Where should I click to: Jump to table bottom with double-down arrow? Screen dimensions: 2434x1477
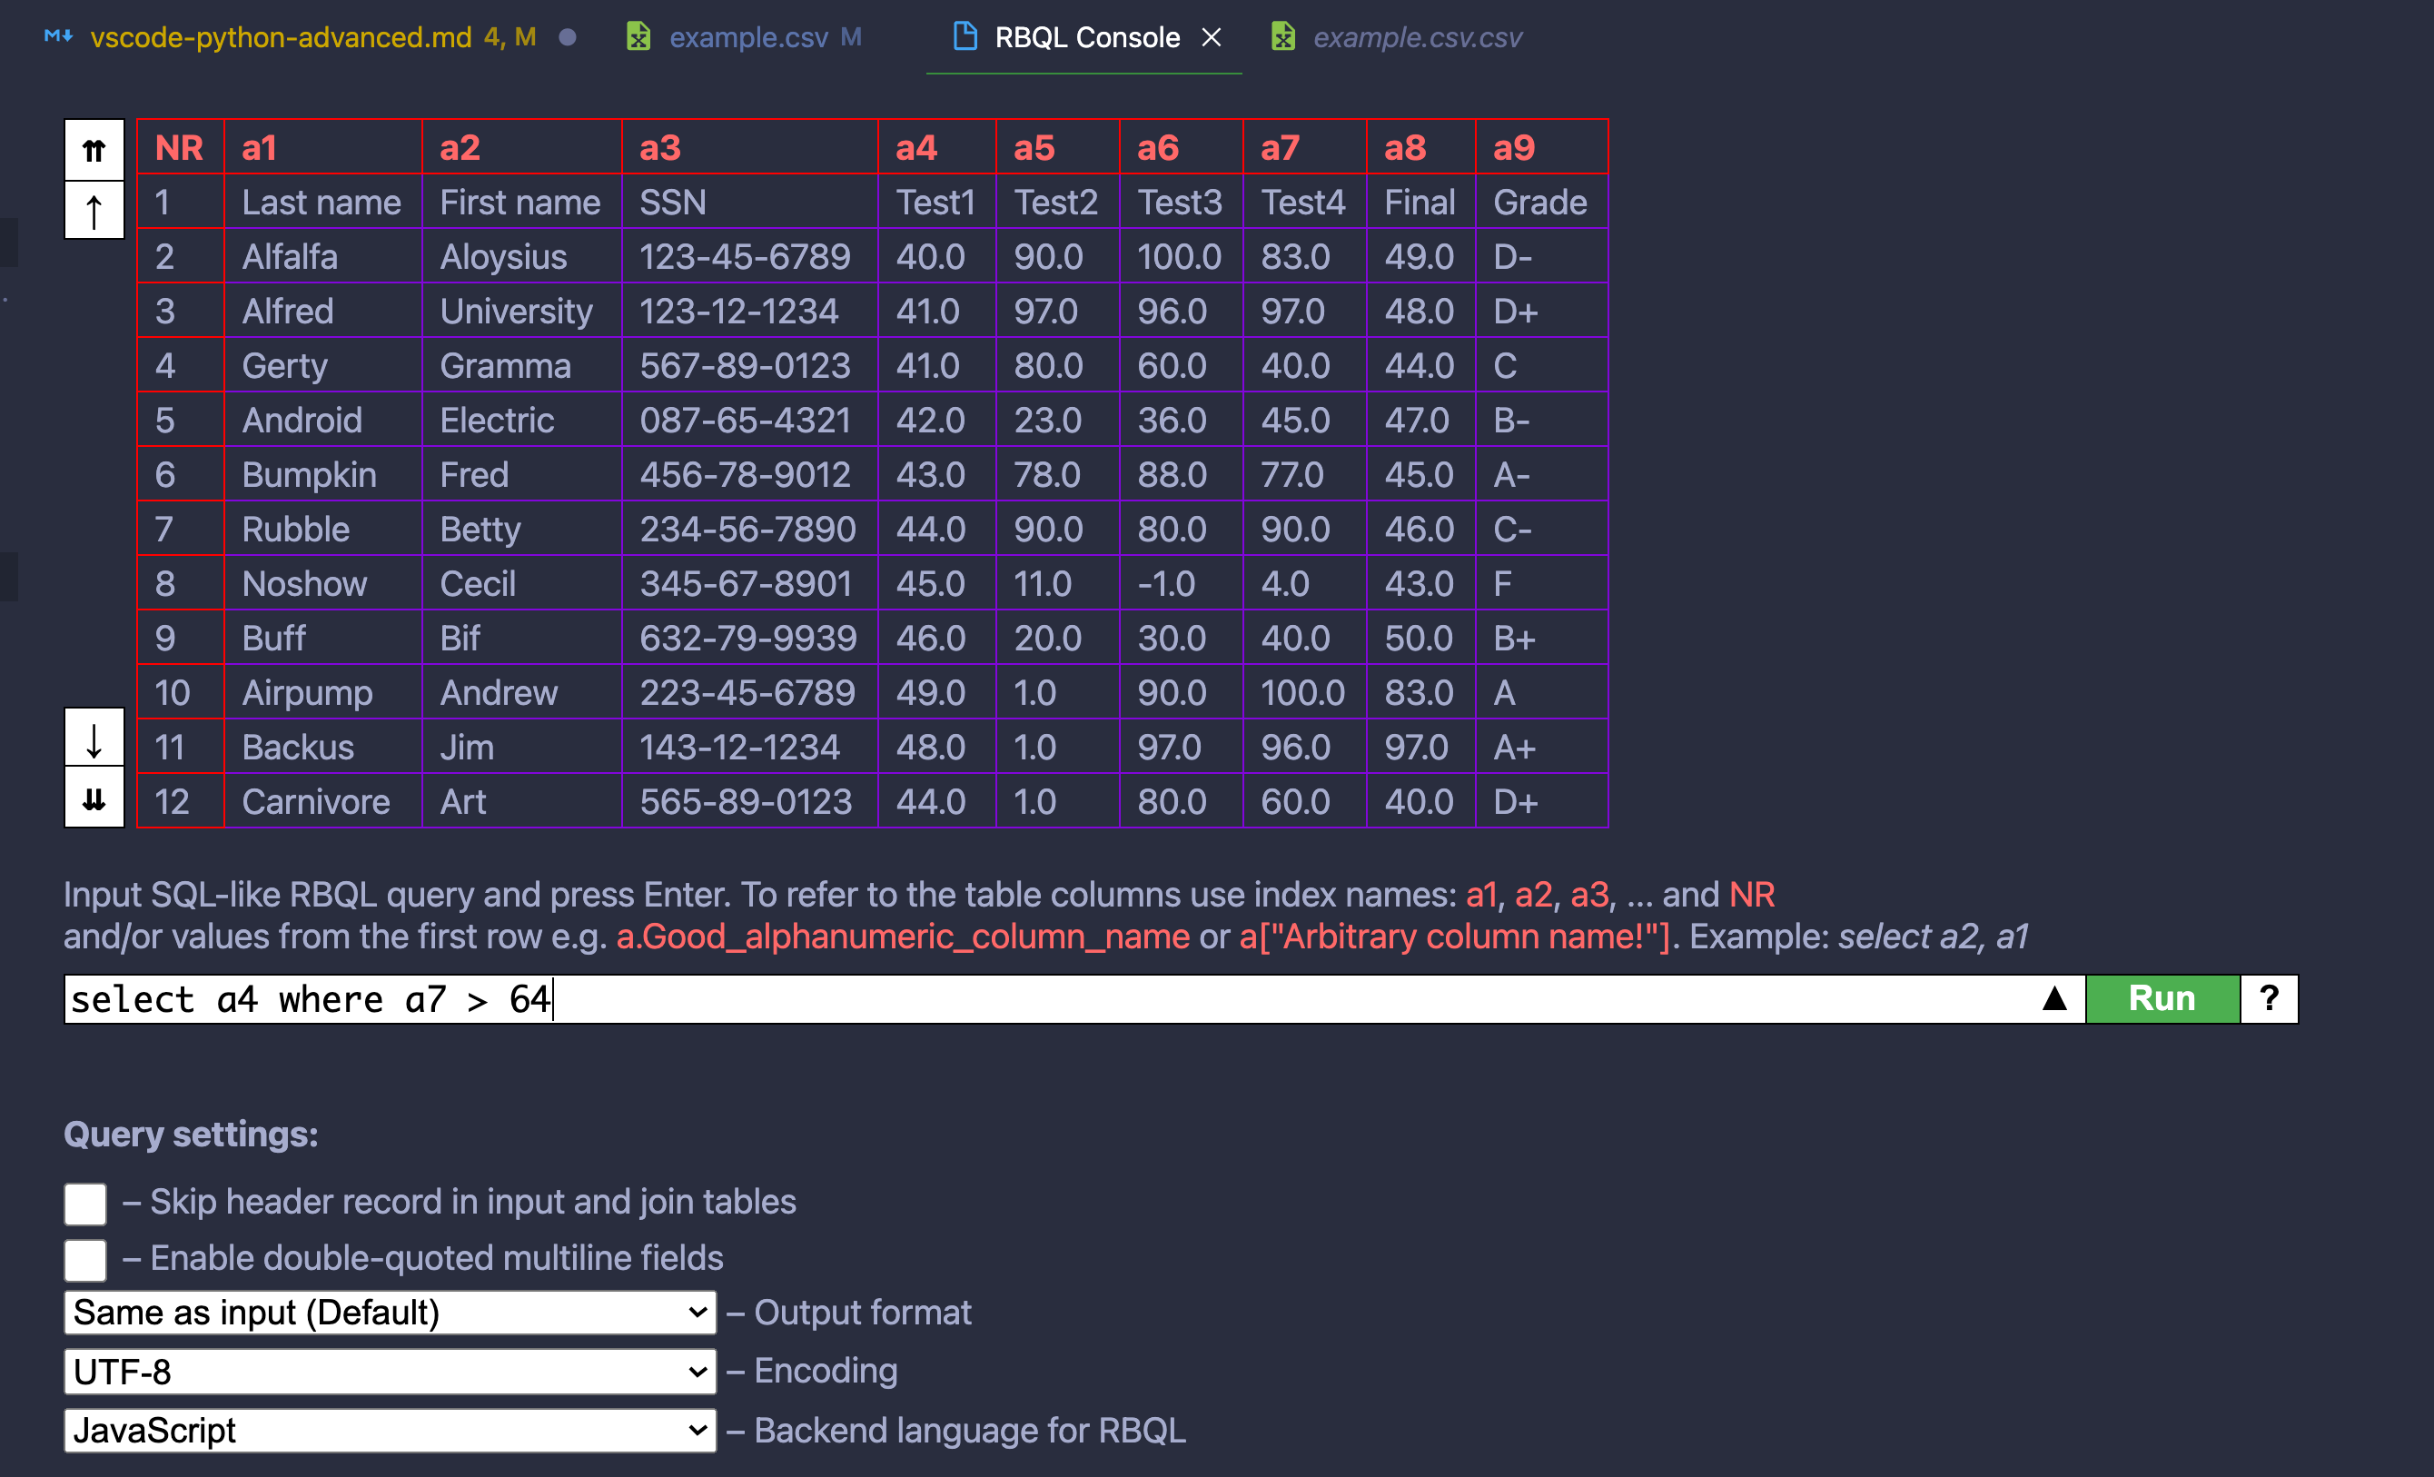[94, 799]
